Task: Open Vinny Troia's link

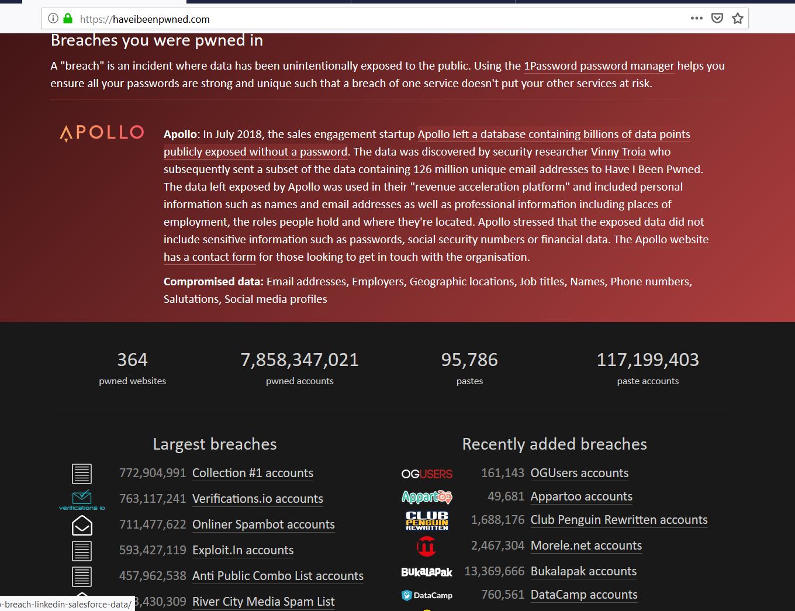Action: tap(618, 152)
